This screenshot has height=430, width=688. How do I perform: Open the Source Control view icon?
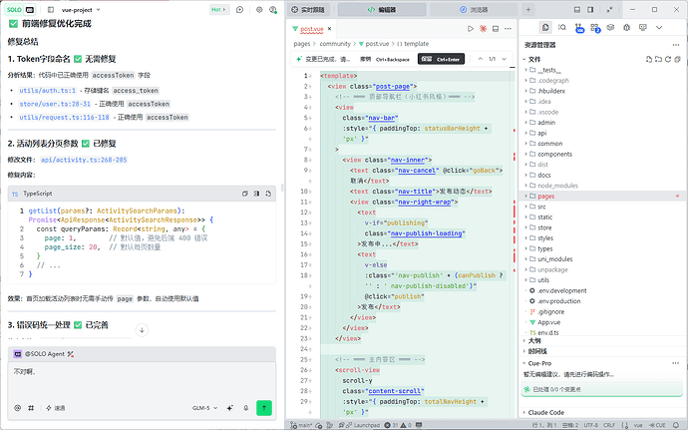(579, 28)
